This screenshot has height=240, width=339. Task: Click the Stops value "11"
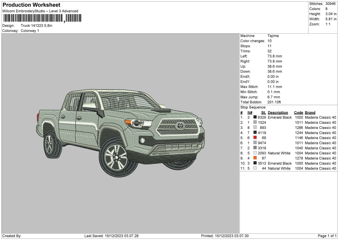[270, 46]
